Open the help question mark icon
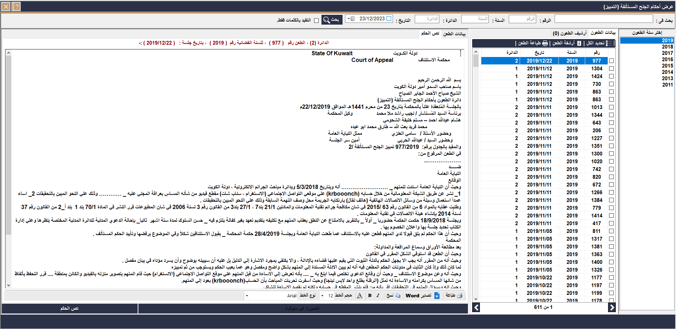 17,6
